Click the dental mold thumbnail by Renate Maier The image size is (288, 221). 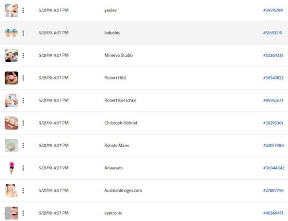pyautogui.click(x=11, y=145)
